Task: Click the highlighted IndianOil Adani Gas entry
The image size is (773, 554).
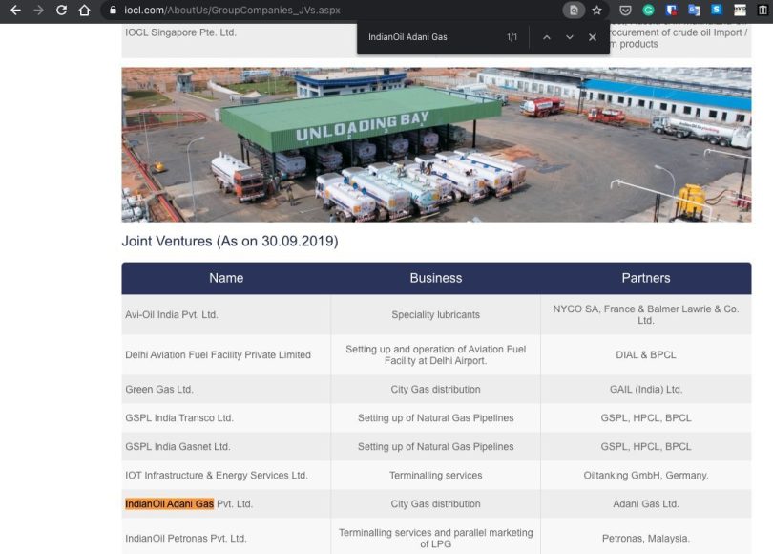Action: (x=169, y=503)
